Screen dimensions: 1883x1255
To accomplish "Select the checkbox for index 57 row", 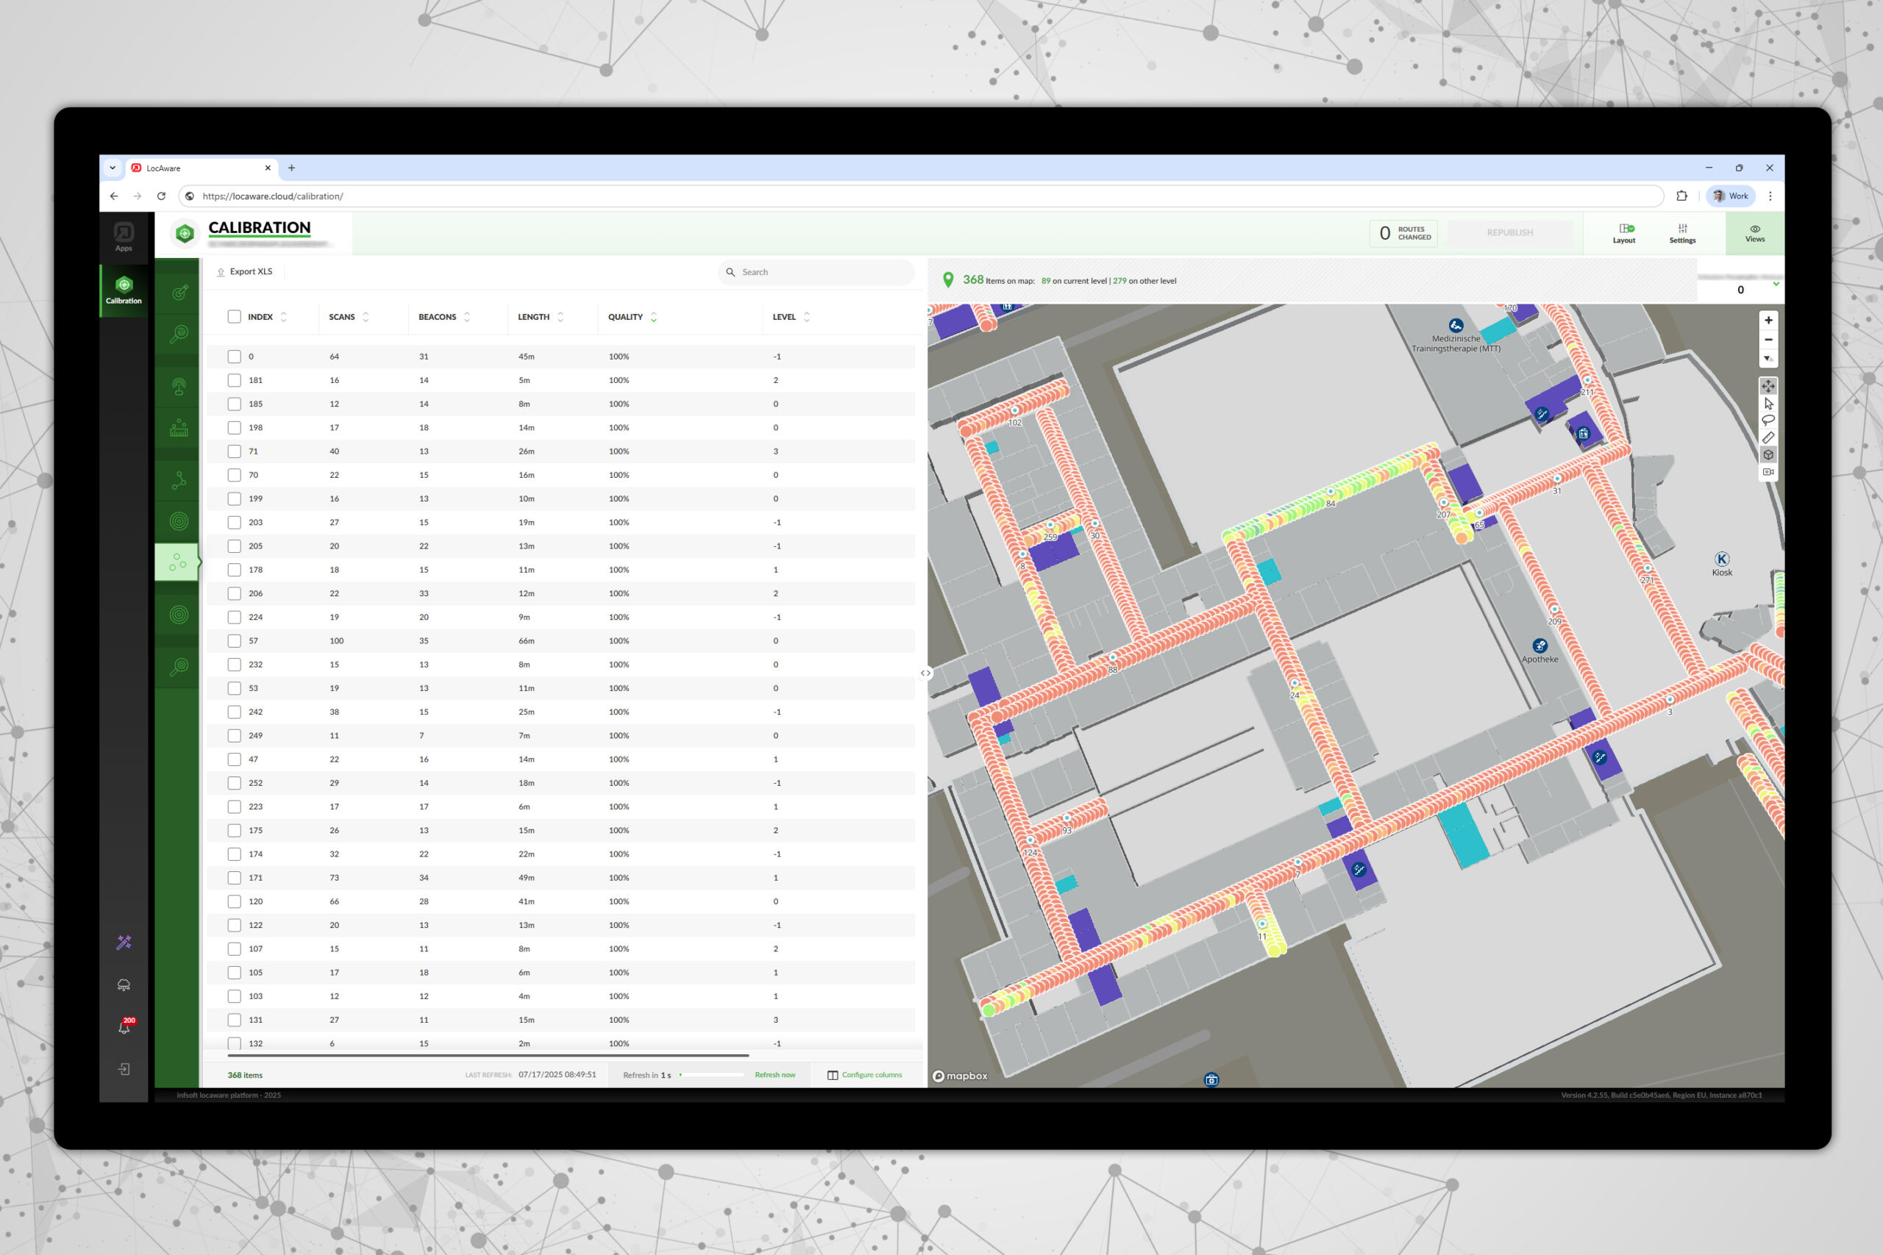I will (234, 641).
